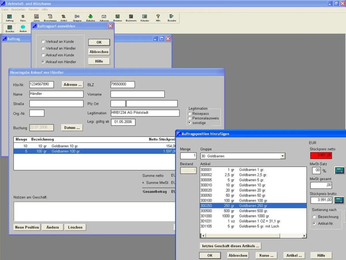Click the 'Neue Position' button
Viewport: 346px width, 260px height.
coord(27,227)
